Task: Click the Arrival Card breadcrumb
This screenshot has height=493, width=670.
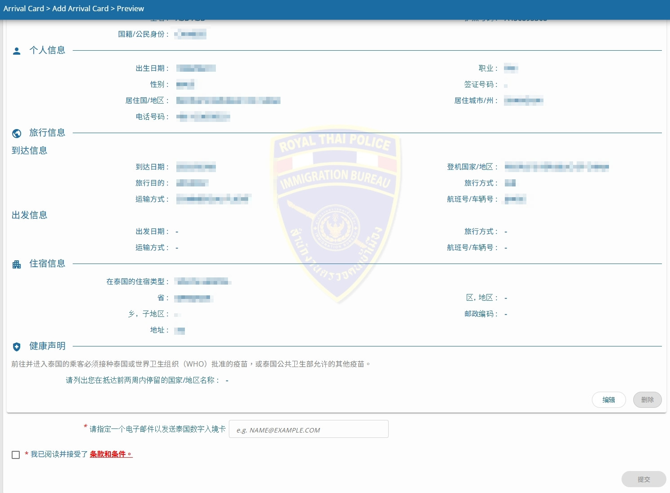Action: 24,9
